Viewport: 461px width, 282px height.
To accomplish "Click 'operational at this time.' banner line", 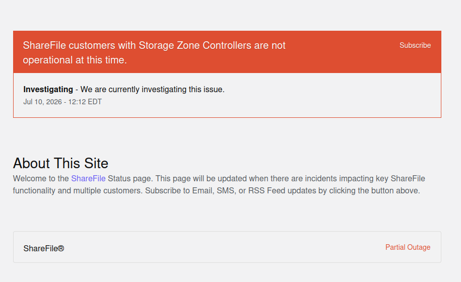I will click(x=75, y=60).
